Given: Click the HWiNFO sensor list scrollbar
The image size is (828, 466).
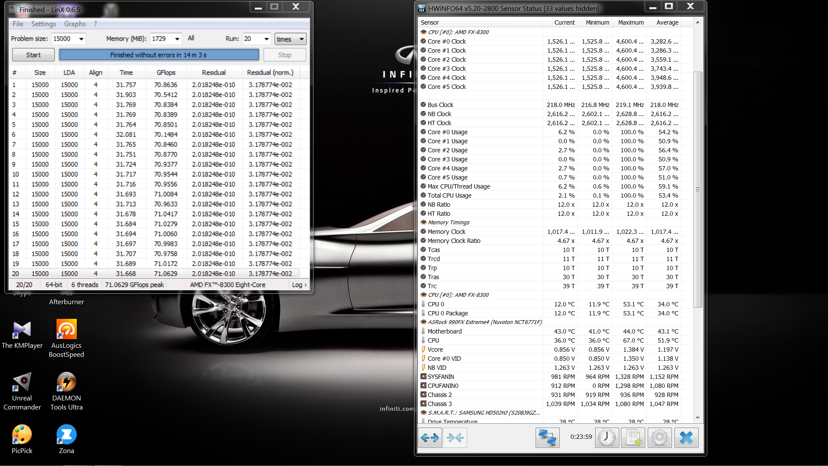Looking at the screenshot, I should click(697, 189).
